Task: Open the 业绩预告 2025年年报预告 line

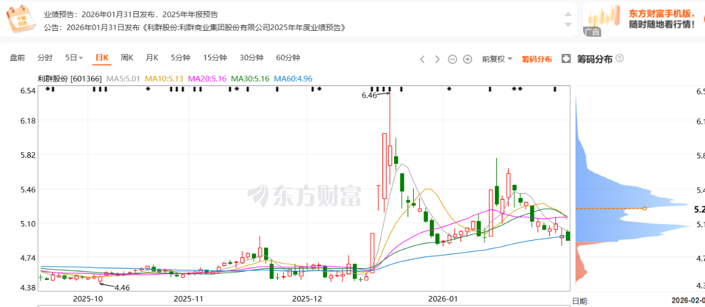Action: [131, 14]
